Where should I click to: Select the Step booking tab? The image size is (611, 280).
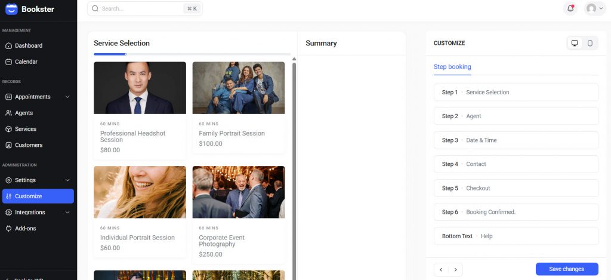point(452,67)
